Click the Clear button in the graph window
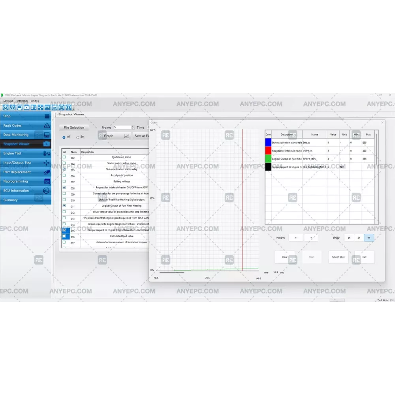Image resolution: width=395 pixels, height=395 pixels. [x=285, y=257]
